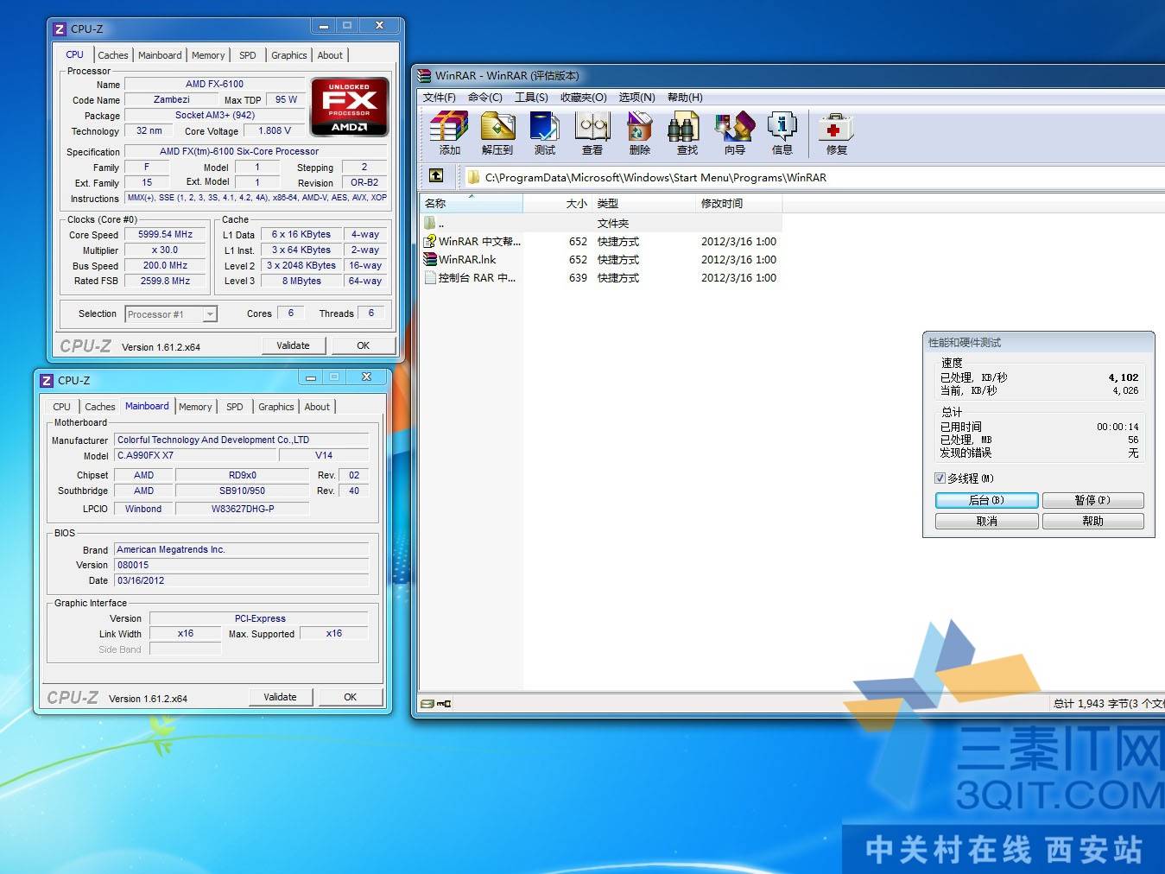Click the AMD FX processor logo
The height and width of the screenshot is (874, 1165).
(350, 107)
